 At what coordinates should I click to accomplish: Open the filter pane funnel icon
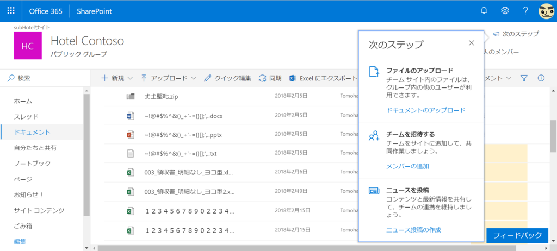pyautogui.click(x=524, y=78)
